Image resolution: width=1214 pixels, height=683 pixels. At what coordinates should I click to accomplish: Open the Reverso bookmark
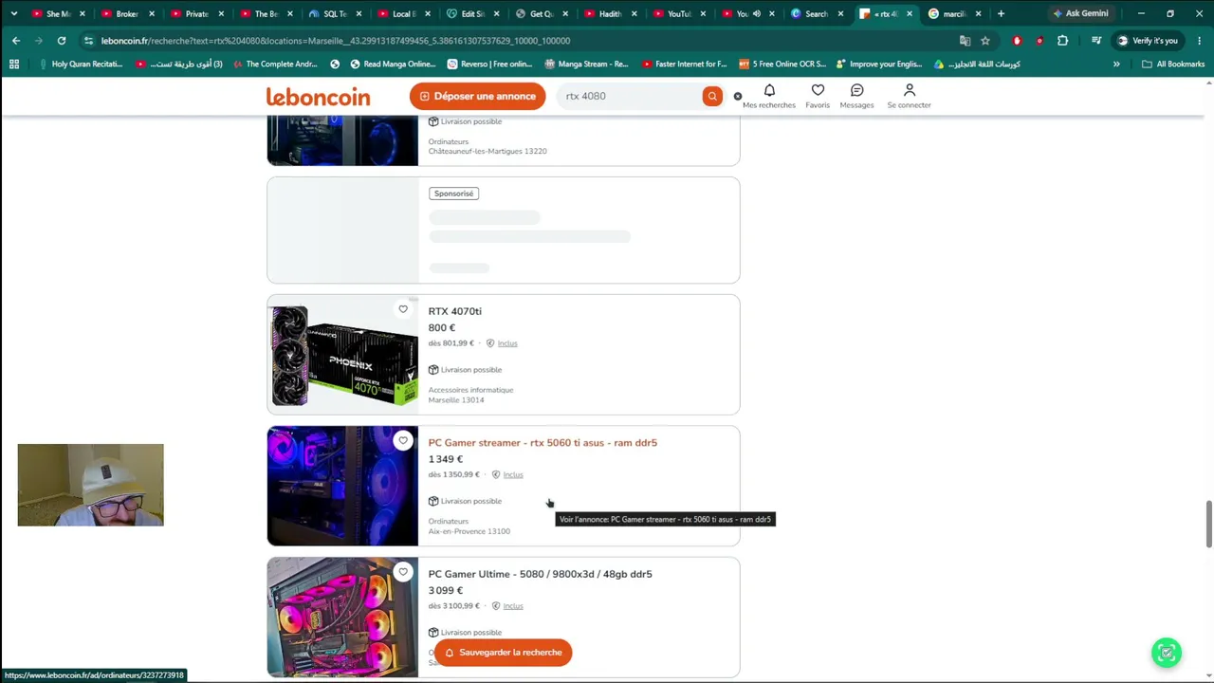pos(488,64)
